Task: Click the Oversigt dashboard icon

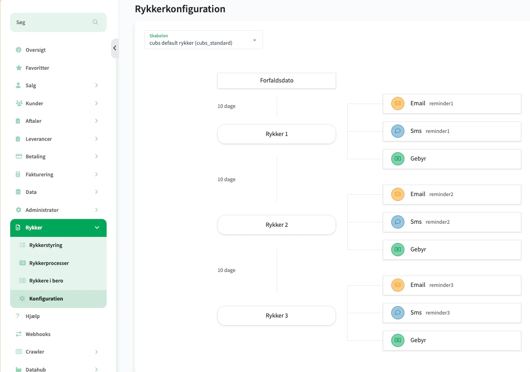Action: click(18, 50)
